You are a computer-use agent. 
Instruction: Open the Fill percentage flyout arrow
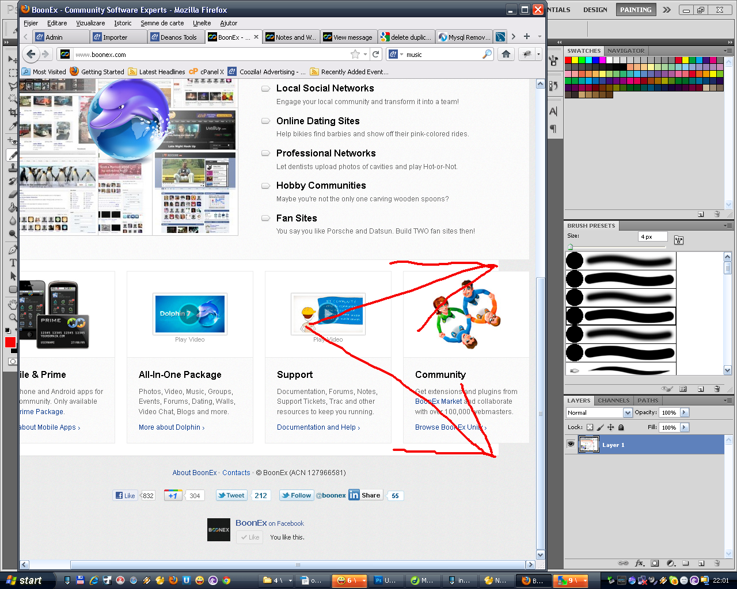(684, 427)
